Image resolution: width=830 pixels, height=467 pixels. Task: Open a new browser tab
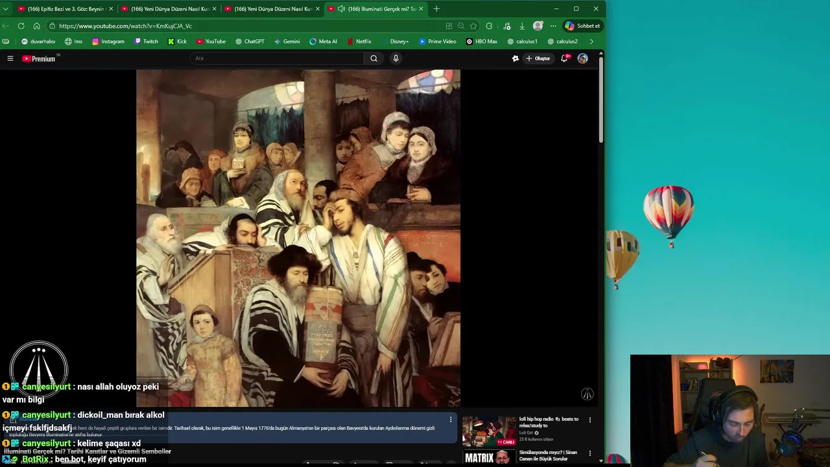click(436, 9)
